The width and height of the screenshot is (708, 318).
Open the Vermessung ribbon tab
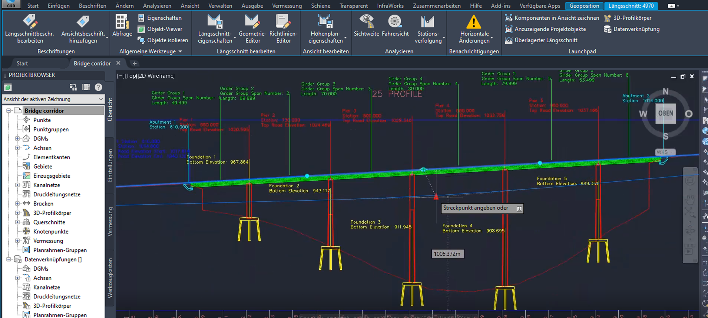tap(287, 6)
